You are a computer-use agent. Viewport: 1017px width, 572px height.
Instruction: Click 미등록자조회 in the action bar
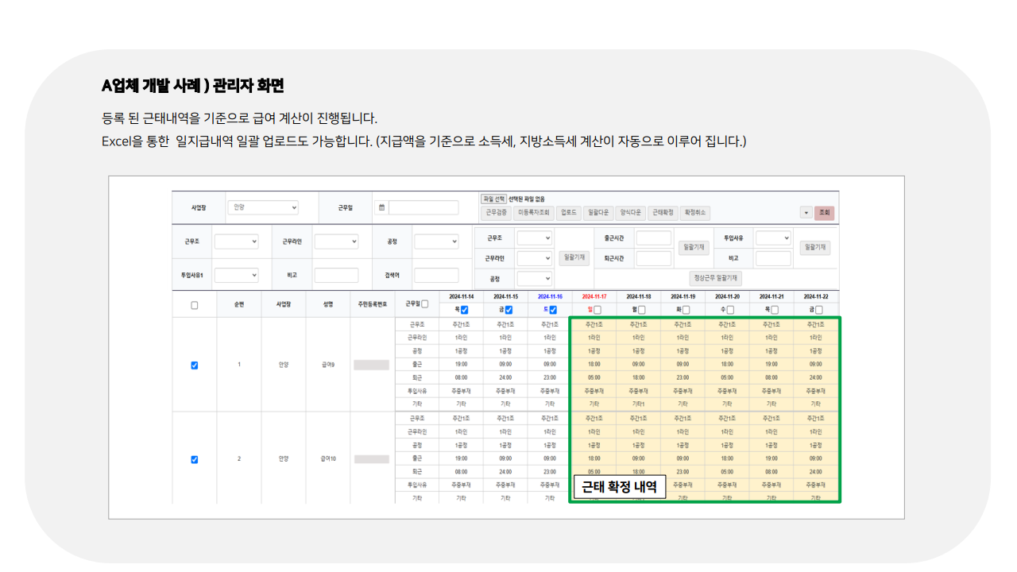533,211
